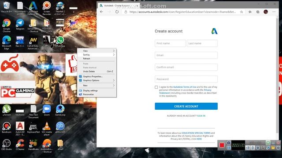Open CCleaner desktop shortcut
Image resolution: width=282 pixels, height=158 pixels.
[20, 144]
